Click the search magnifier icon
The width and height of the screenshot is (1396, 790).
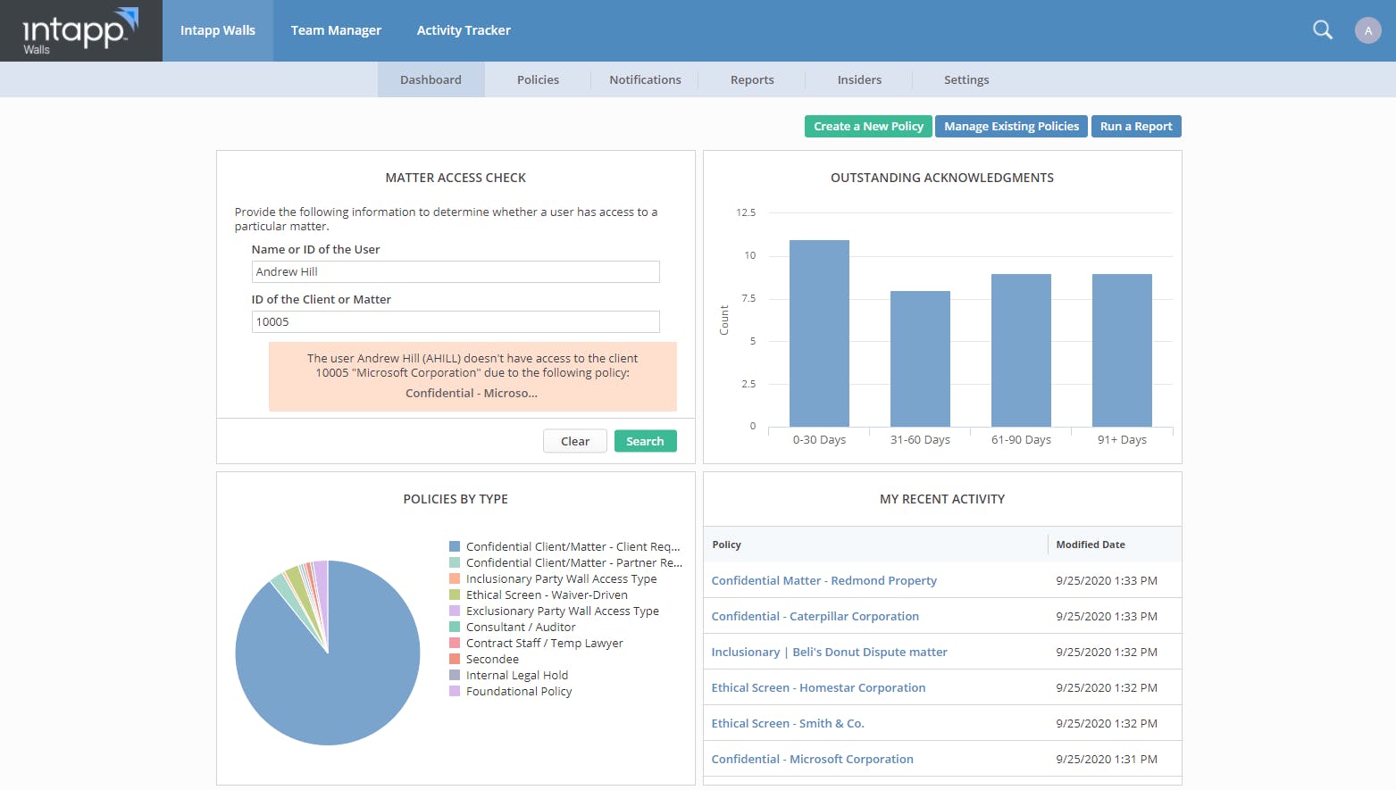pyautogui.click(x=1322, y=30)
